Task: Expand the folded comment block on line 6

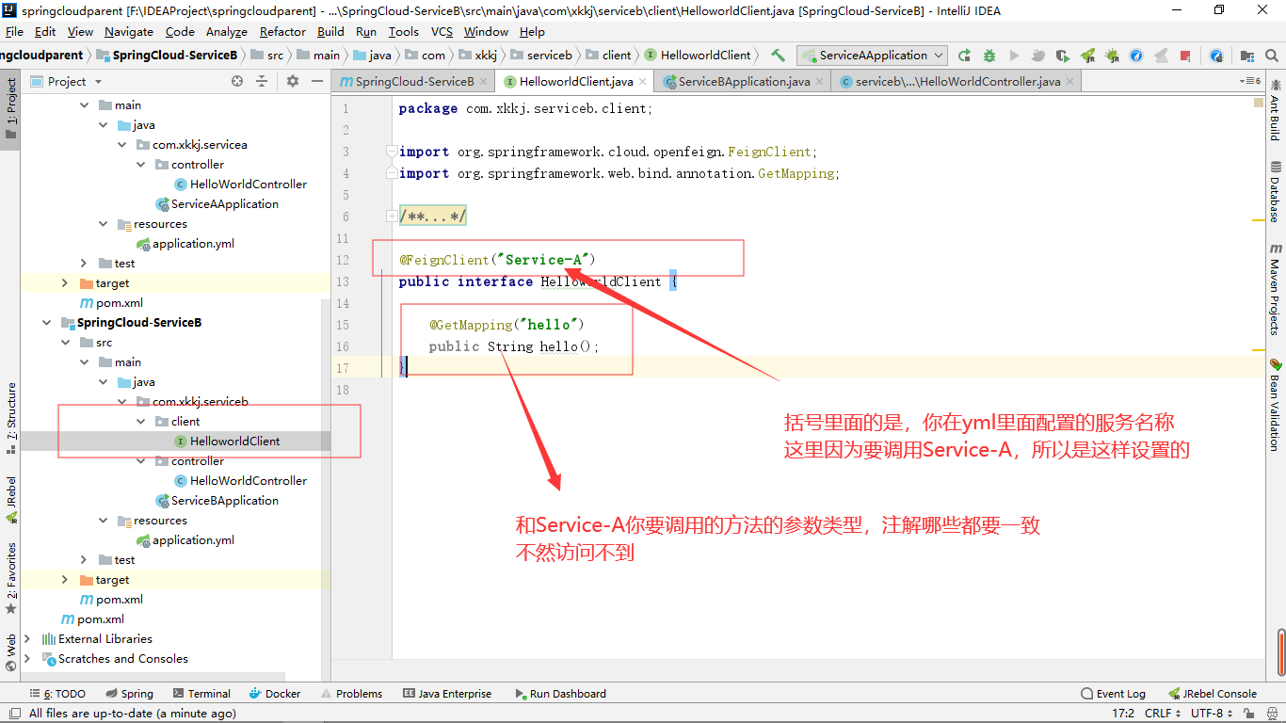Action: [x=391, y=217]
